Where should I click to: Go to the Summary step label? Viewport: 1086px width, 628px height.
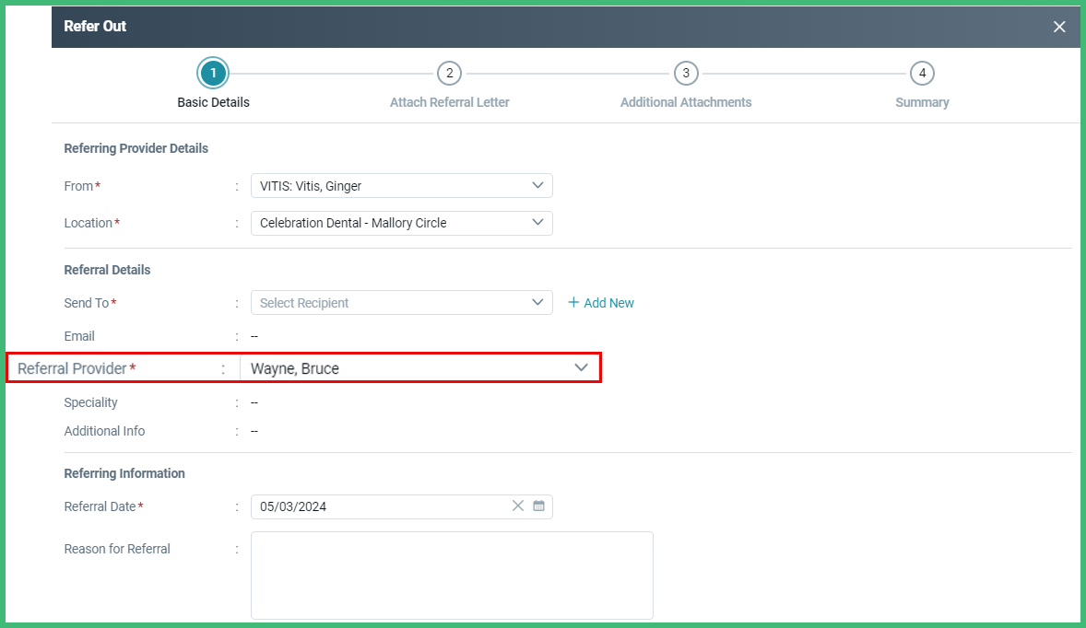(x=922, y=102)
